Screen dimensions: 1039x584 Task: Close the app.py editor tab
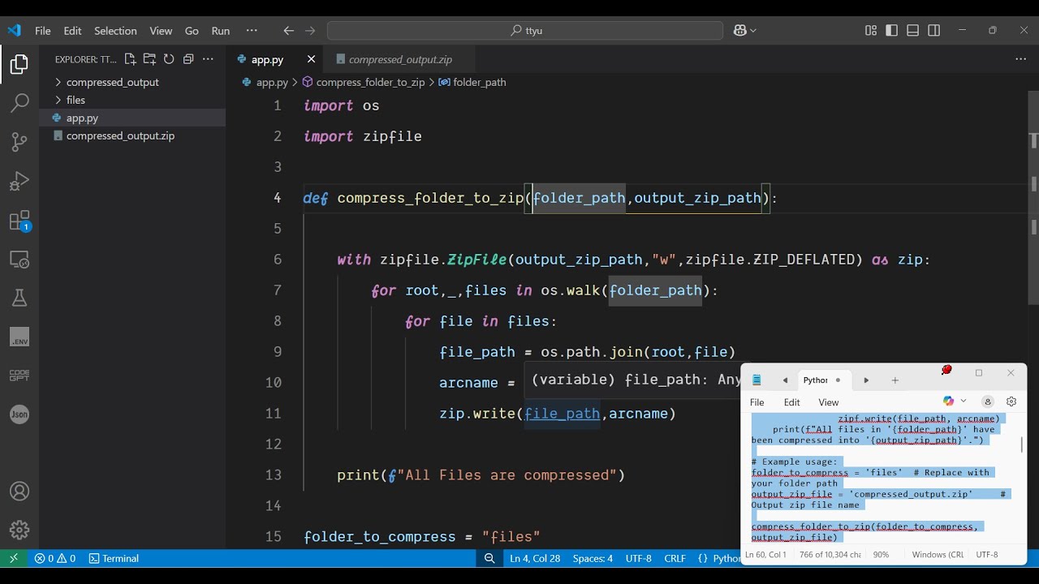[x=311, y=59]
